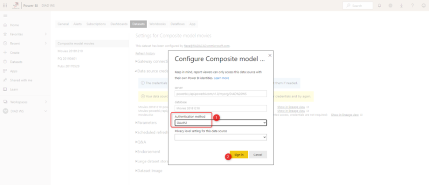Screen dimensions: 429x185
Task: Select Create in the sidebar
Action: click(15, 52)
